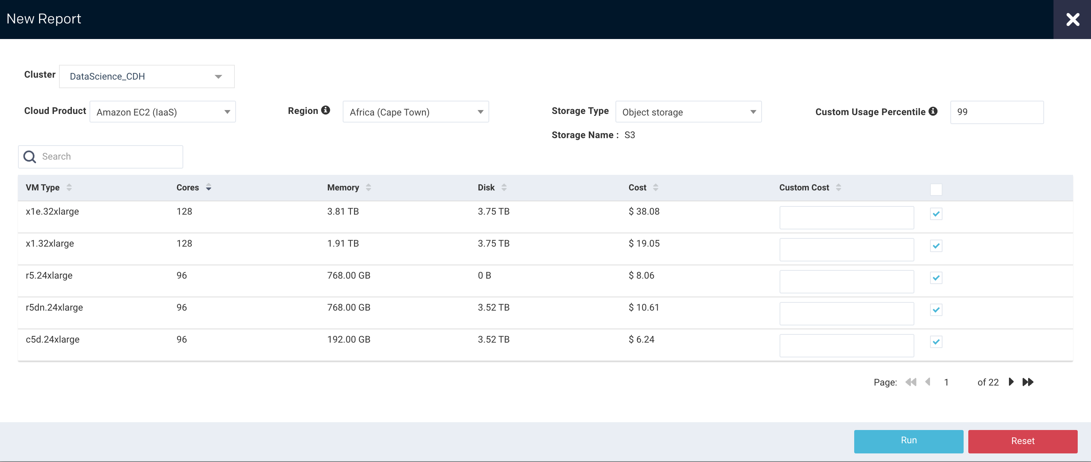Uncheck the x1e.32xlarge row checkbox

tap(936, 214)
